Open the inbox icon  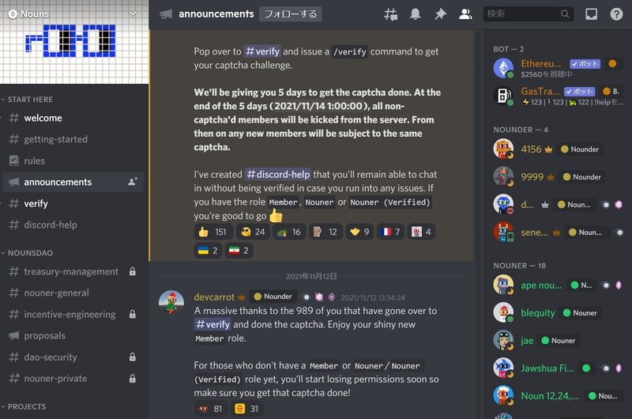591,14
